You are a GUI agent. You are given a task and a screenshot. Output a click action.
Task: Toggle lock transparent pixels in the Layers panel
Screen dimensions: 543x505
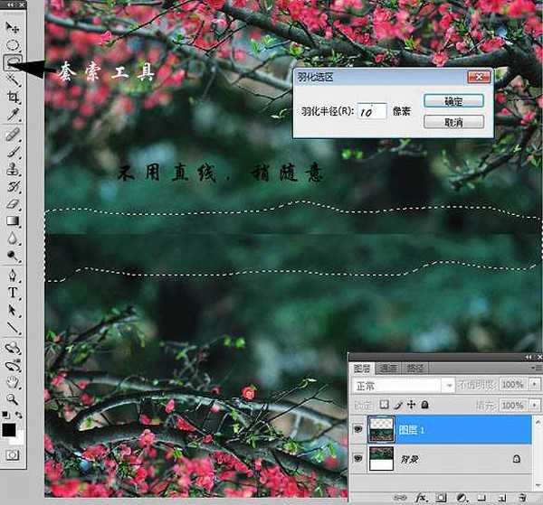384,405
